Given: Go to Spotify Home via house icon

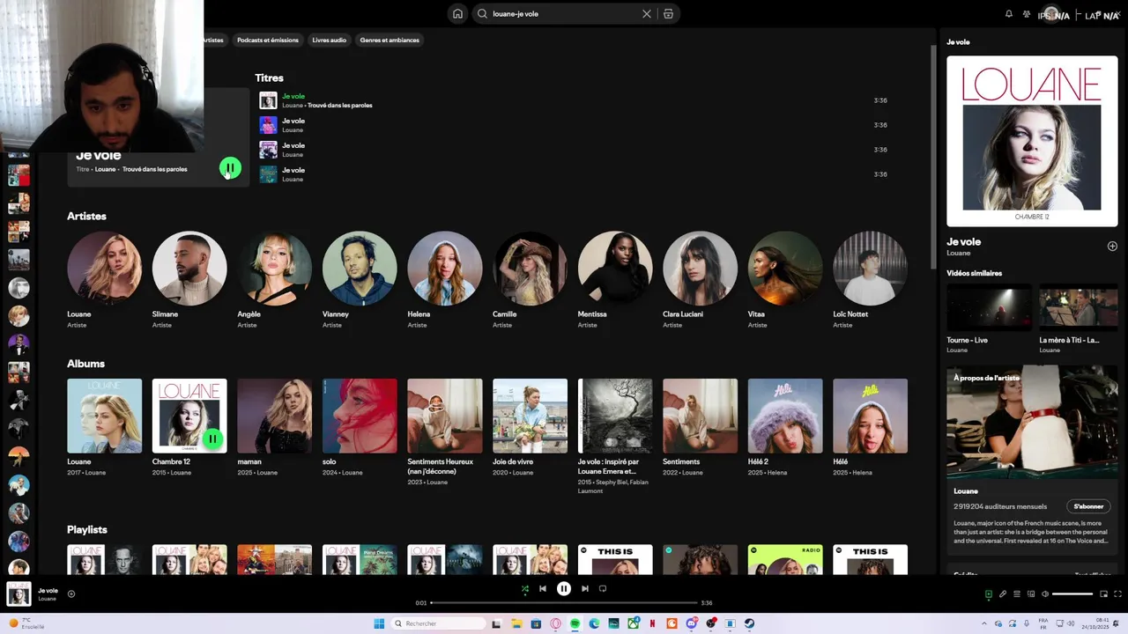Looking at the screenshot, I should (x=457, y=14).
